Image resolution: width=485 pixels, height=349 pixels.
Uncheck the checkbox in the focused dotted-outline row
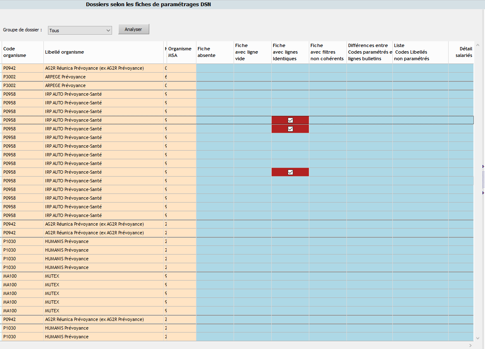point(290,120)
